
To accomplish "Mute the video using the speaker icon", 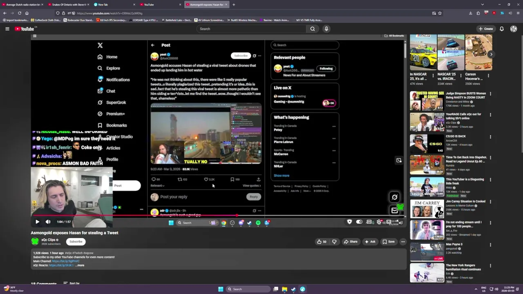I will (48, 222).
